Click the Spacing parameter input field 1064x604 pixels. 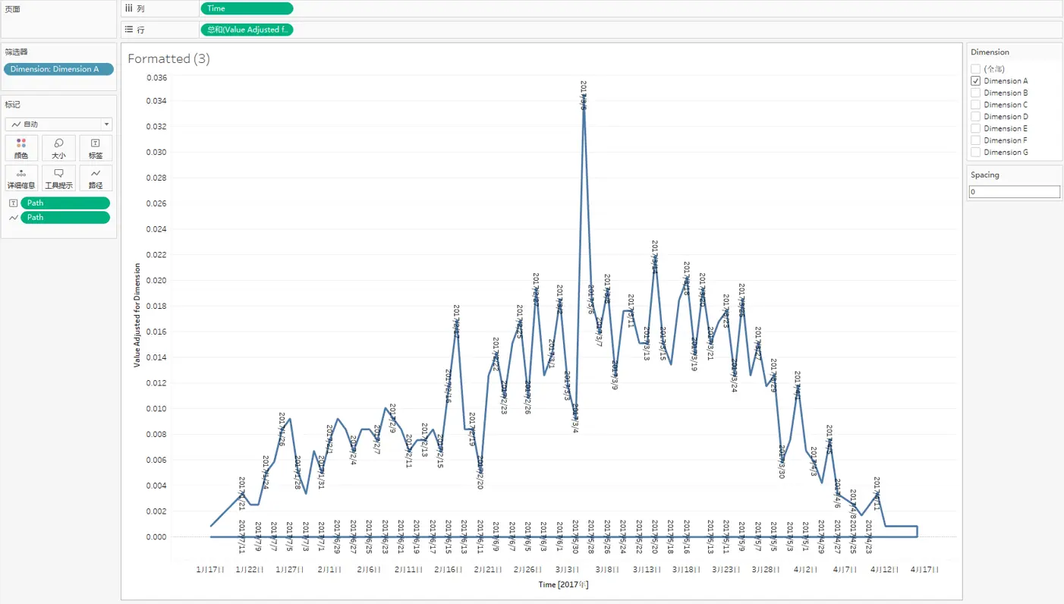tap(1014, 192)
